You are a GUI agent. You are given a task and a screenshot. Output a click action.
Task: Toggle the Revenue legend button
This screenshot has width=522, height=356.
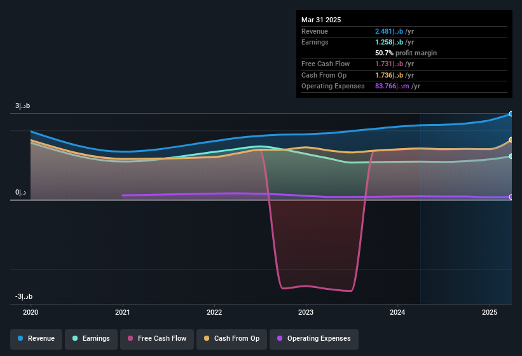[x=36, y=339]
